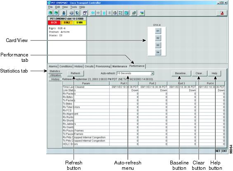Screen dimensions: 233x171
Task: Click the Port 4 column header
Action: coord(210,83)
